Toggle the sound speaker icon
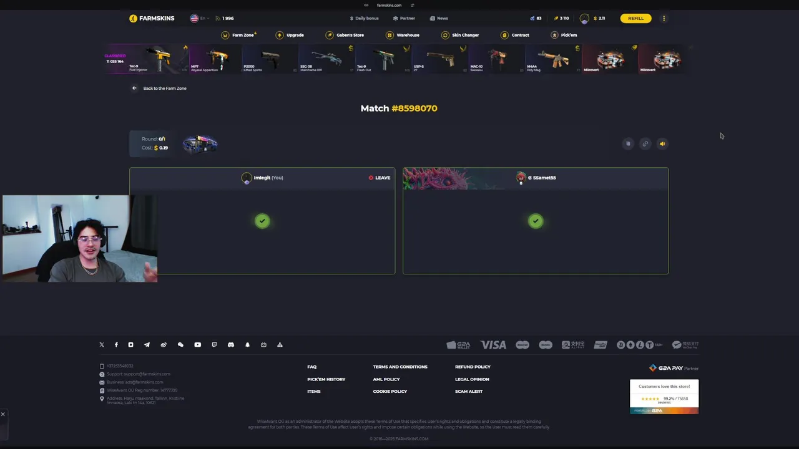Viewport: 799px width, 449px height. click(662, 143)
